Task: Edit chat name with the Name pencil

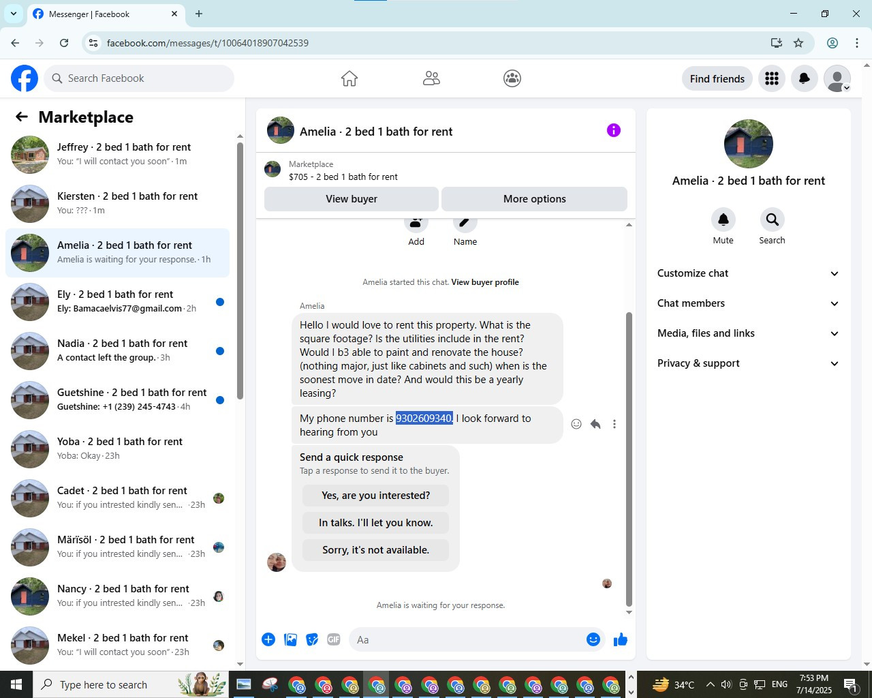Action: pos(465,226)
